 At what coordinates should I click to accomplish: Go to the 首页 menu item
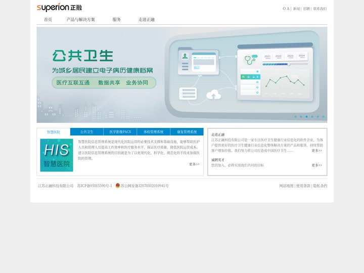click(x=48, y=20)
